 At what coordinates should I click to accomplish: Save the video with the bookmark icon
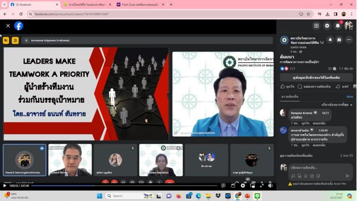339,40
